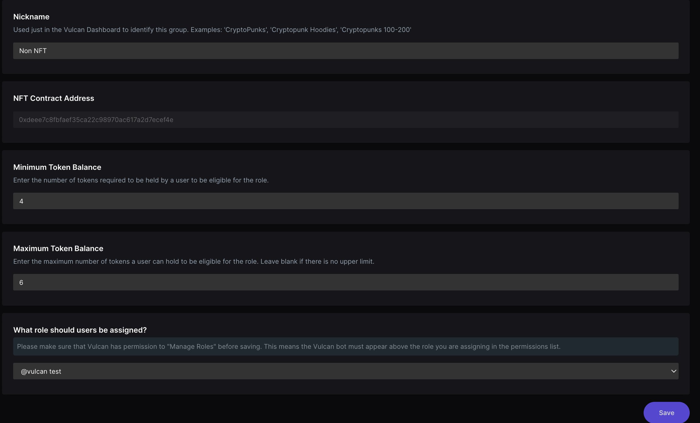Click the 'NFT Contract Address' heading
Viewport: 700px width, 423px height.
pyautogui.click(x=54, y=98)
